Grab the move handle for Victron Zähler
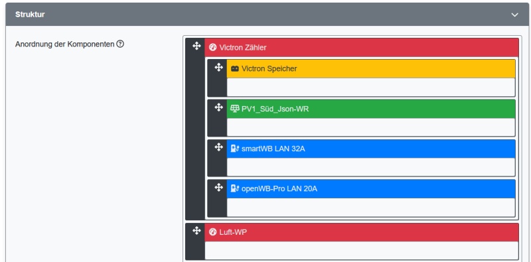531x262 pixels. 196,46
